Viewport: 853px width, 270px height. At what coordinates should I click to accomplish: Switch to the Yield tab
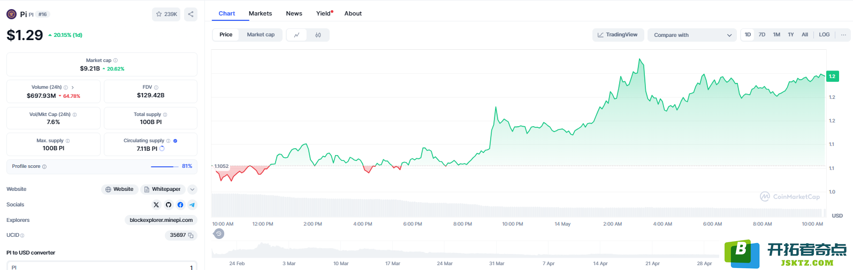point(324,13)
